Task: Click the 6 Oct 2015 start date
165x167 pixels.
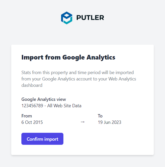Action: tap(32, 122)
